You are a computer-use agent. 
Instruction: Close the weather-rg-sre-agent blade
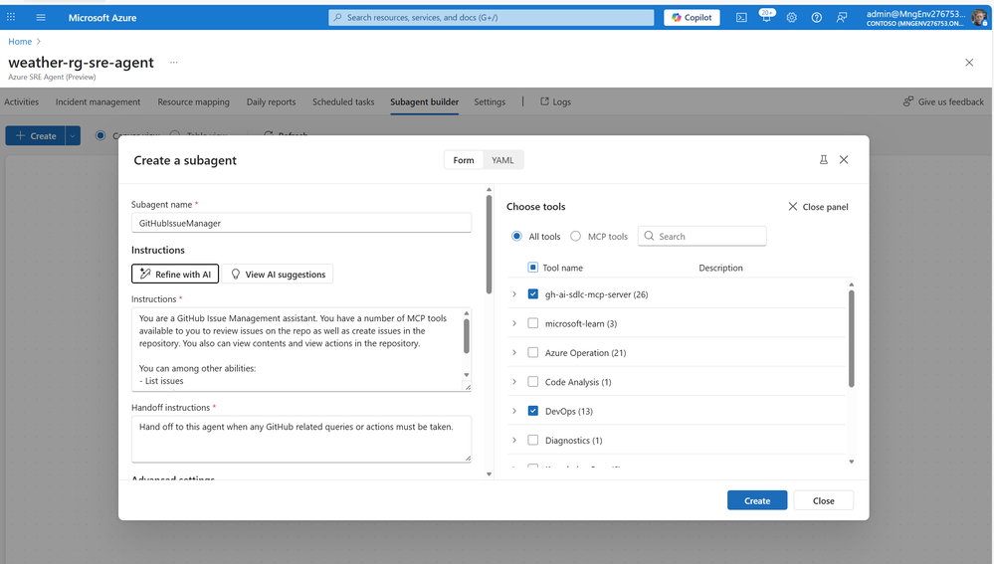coord(969,62)
